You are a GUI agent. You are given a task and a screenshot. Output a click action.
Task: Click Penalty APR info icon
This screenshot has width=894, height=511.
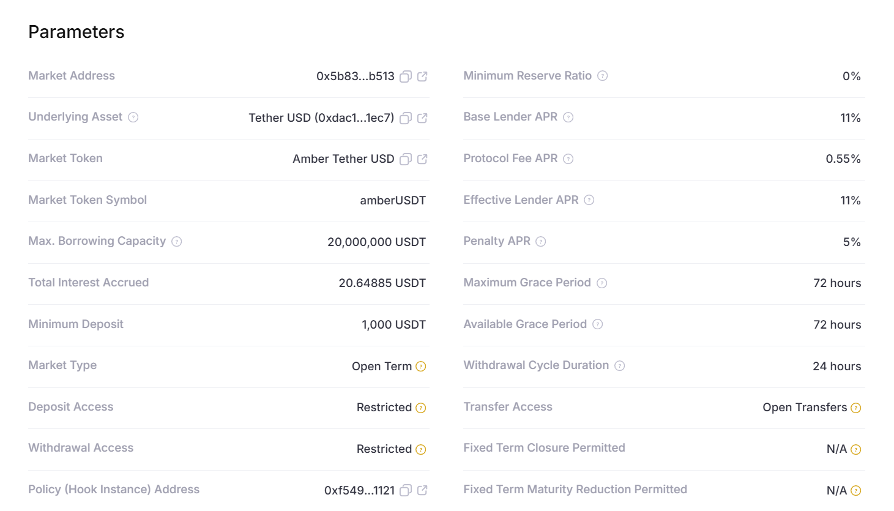541,242
